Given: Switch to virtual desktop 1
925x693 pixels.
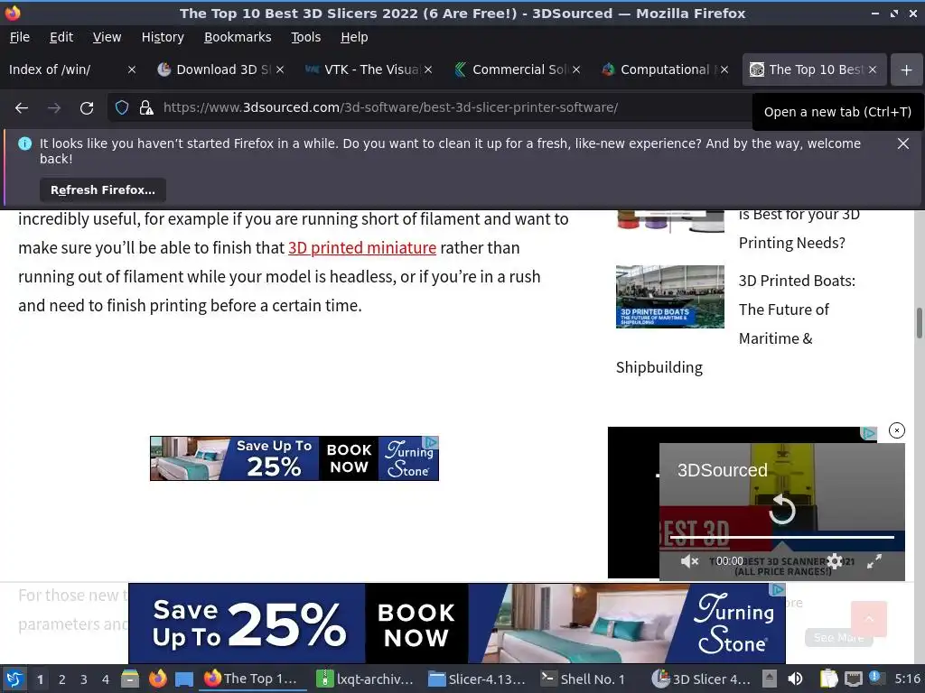Looking at the screenshot, I should coord(40,679).
